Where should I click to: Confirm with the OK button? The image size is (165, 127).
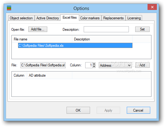78,110
